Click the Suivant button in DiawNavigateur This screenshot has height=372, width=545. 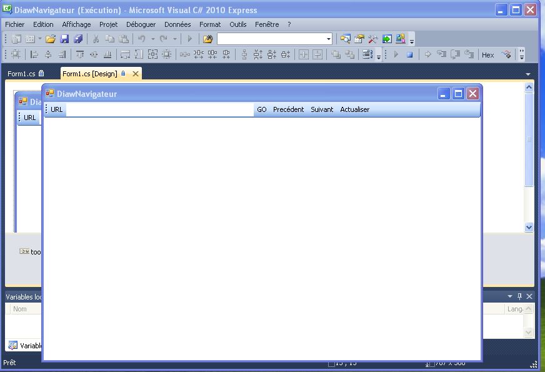(322, 109)
